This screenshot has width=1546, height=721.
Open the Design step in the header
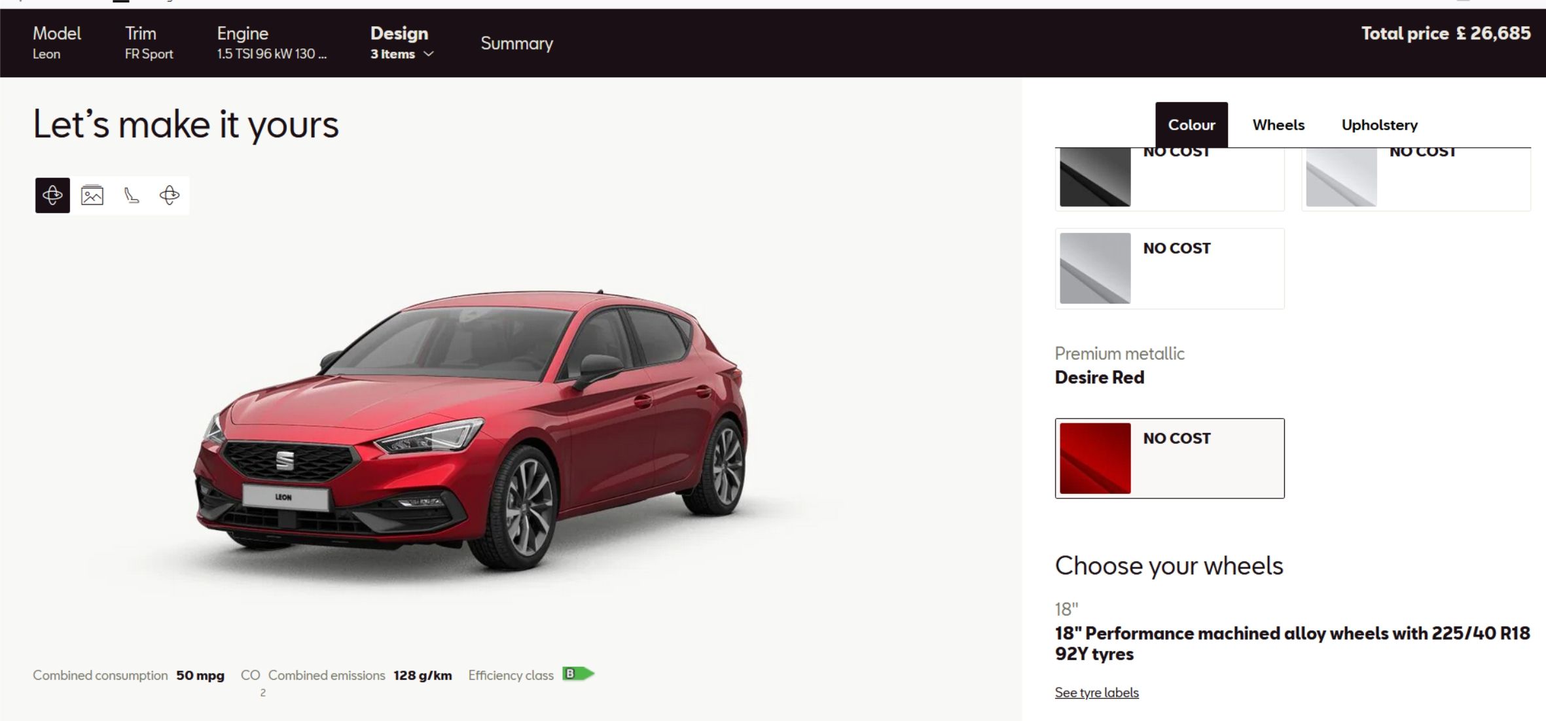click(402, 43)
